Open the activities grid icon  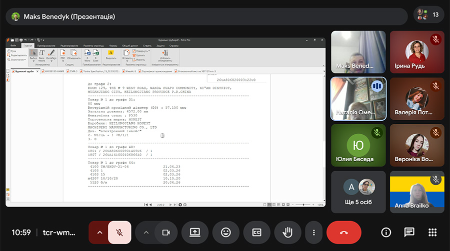432,233
